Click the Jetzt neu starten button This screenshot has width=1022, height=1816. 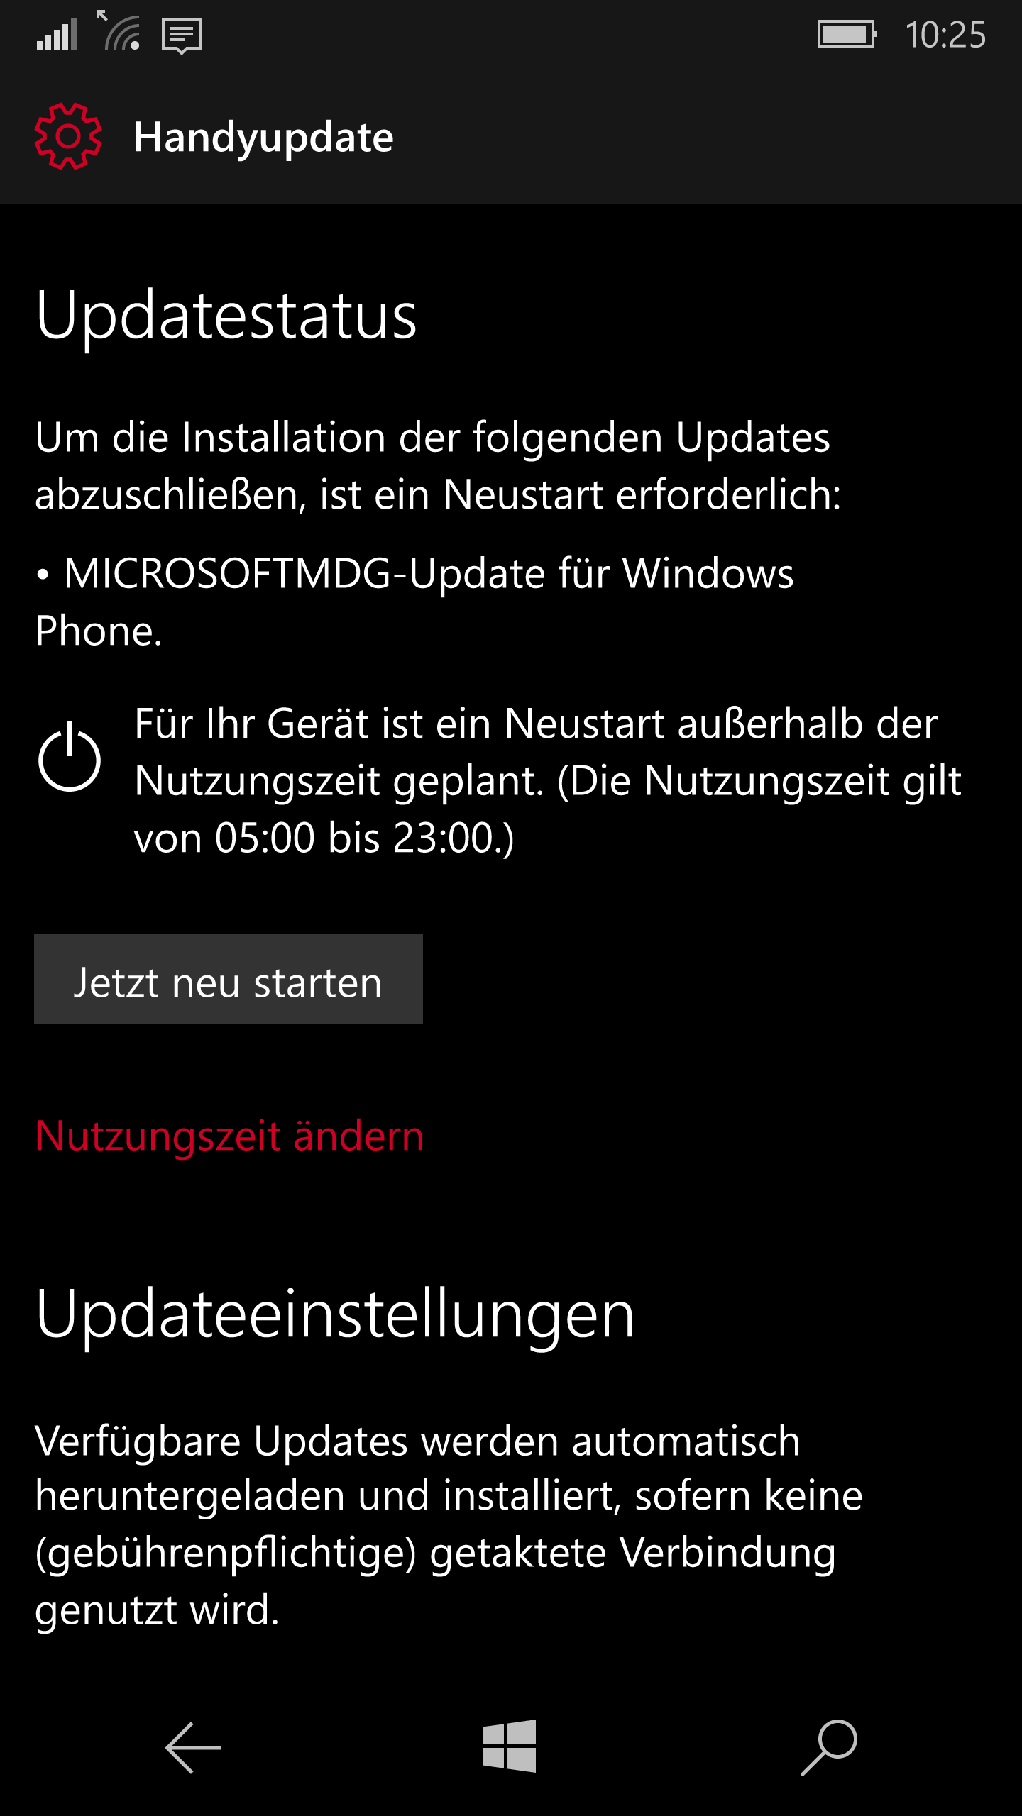pyautogui.click(x=229, y=979)
